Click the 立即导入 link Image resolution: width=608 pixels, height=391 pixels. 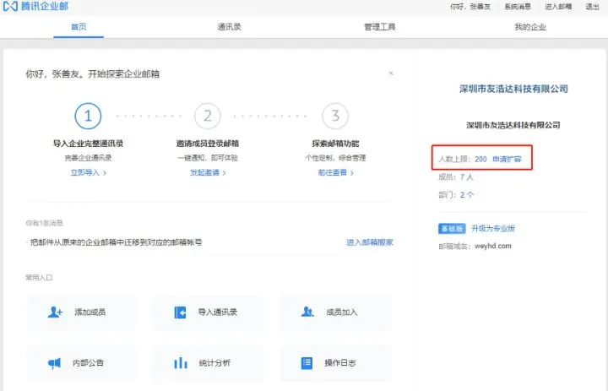(88, 172)
